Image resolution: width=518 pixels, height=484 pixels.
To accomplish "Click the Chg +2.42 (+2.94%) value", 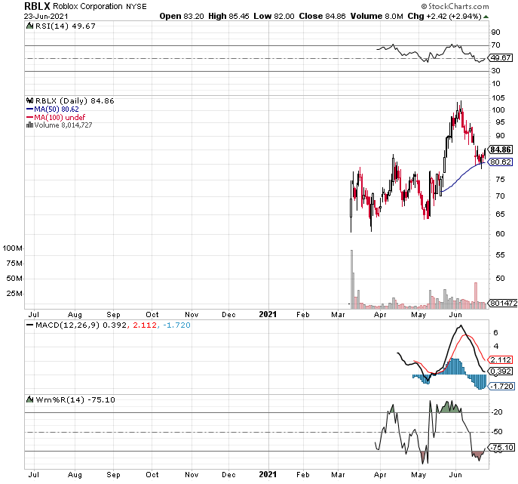I will 445,16.
